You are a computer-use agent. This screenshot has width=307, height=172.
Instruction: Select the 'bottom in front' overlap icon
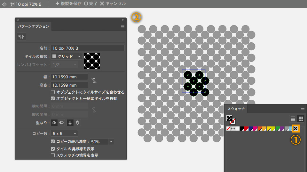pos(77,123)
